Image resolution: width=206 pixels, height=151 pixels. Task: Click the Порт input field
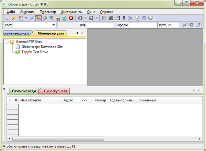(x=173, y=25)
